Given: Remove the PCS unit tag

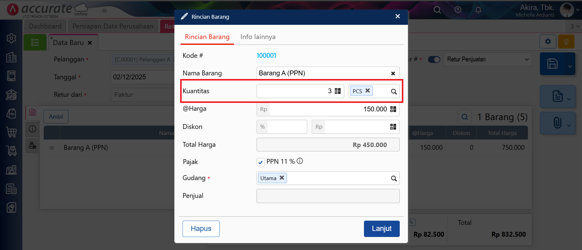Looking at the screenshot, I should point(368,90).
